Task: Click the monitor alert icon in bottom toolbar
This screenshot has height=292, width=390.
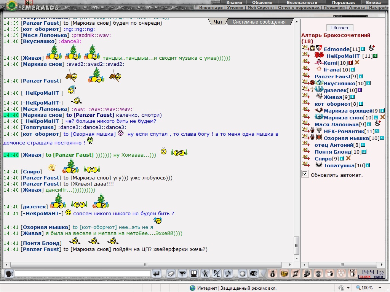Action: [194, 274]
